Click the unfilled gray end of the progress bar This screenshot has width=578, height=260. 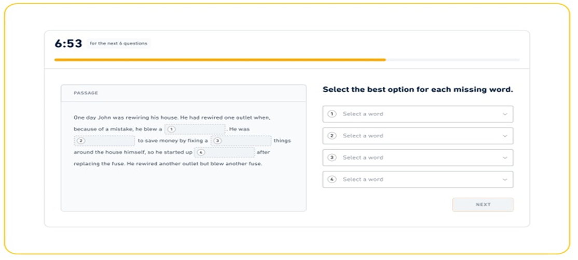[452, 60]
